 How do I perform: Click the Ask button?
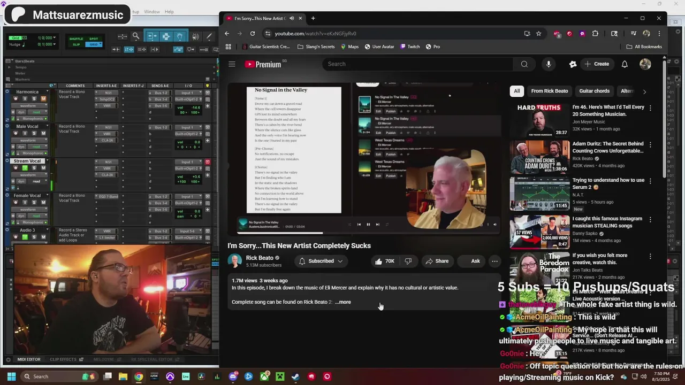click(x=471, y=261)
